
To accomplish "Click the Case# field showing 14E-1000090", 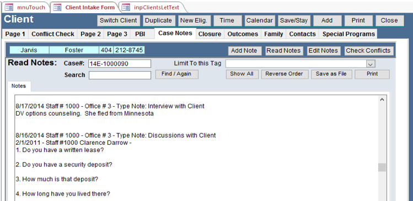I will click(x=120, y=64).
